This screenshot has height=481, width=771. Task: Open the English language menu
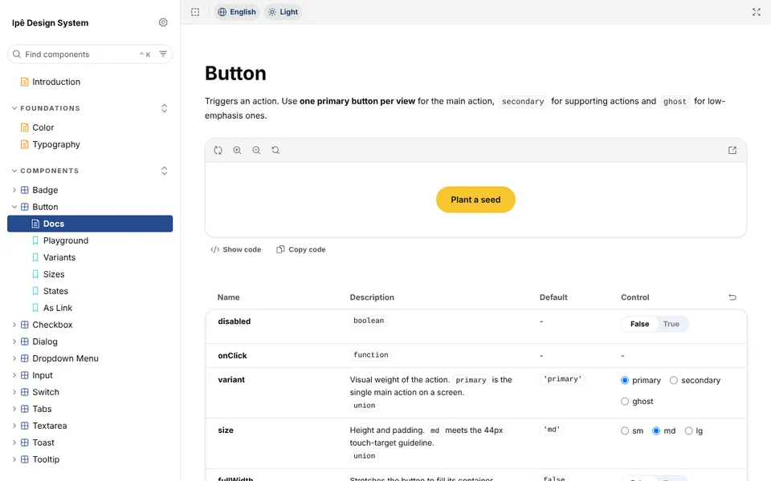236,12
